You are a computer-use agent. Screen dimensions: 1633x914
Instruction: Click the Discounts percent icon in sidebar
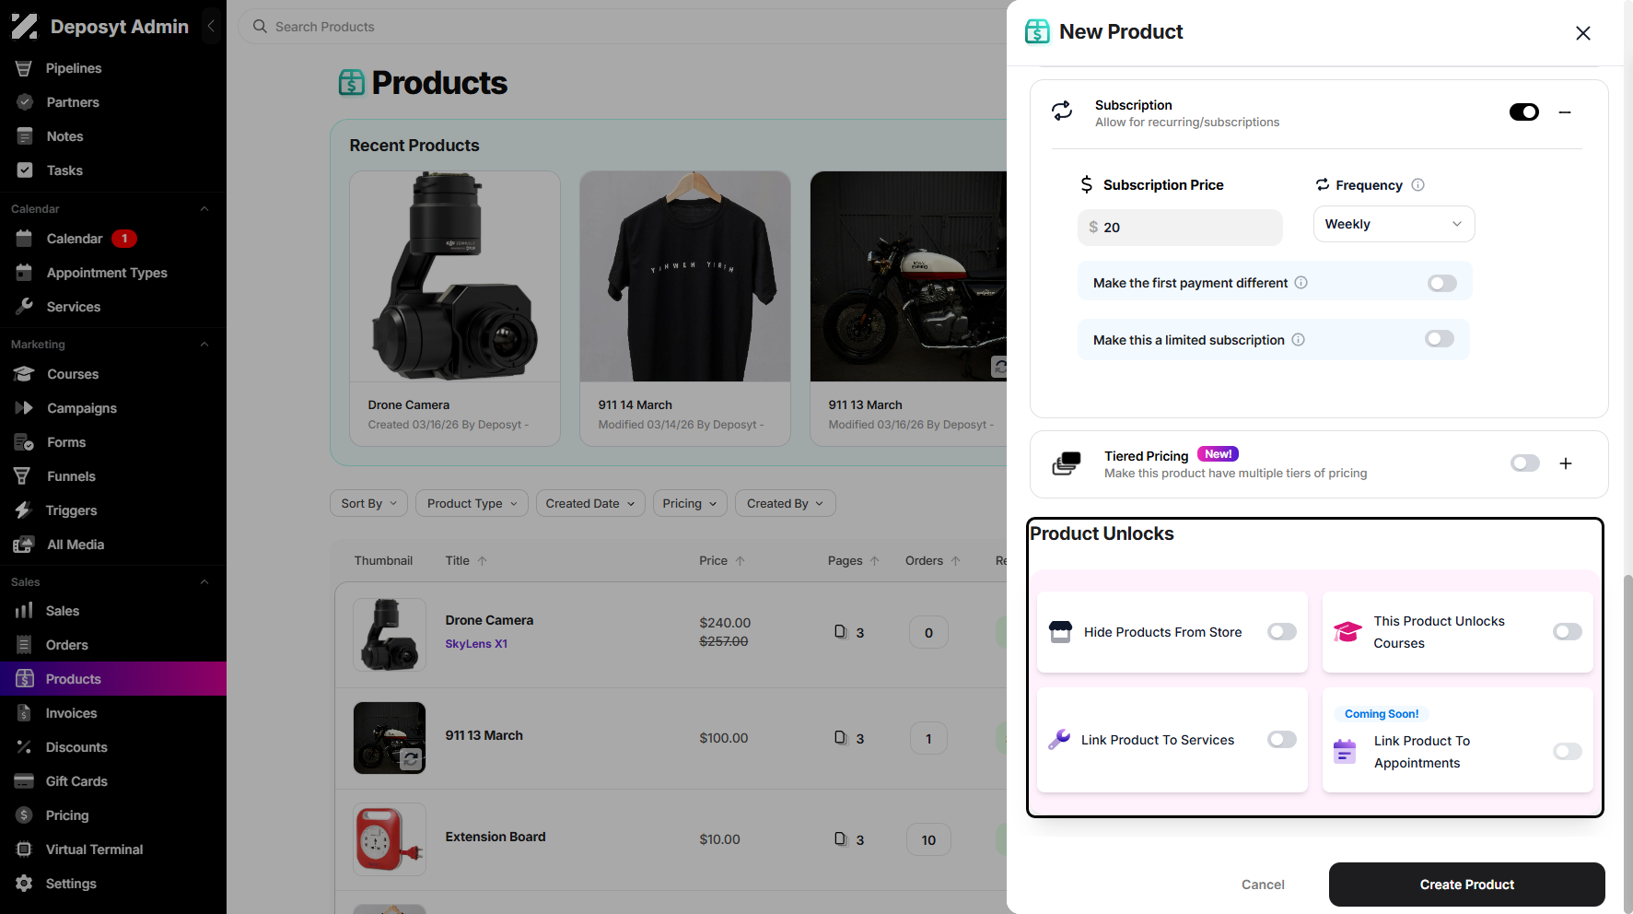(x=24, y=747)
